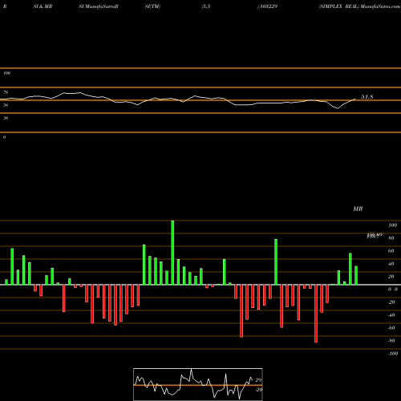Click the -29 label in mini chart
401x401 pixels.
[258, 390]
